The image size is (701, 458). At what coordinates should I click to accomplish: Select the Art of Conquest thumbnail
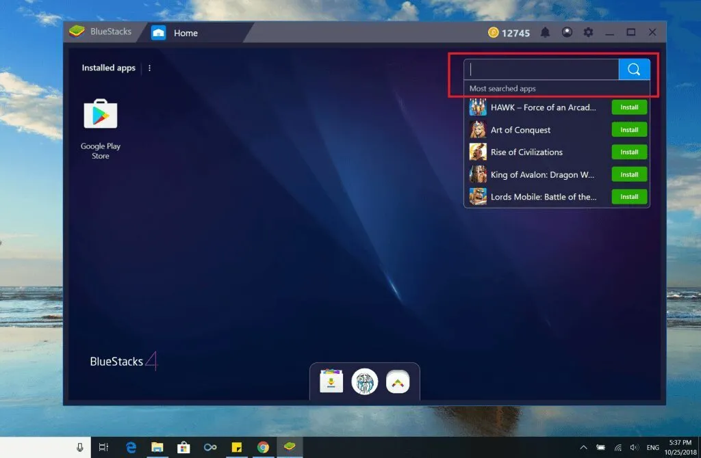pyautogui.click(x=478, y=129)
